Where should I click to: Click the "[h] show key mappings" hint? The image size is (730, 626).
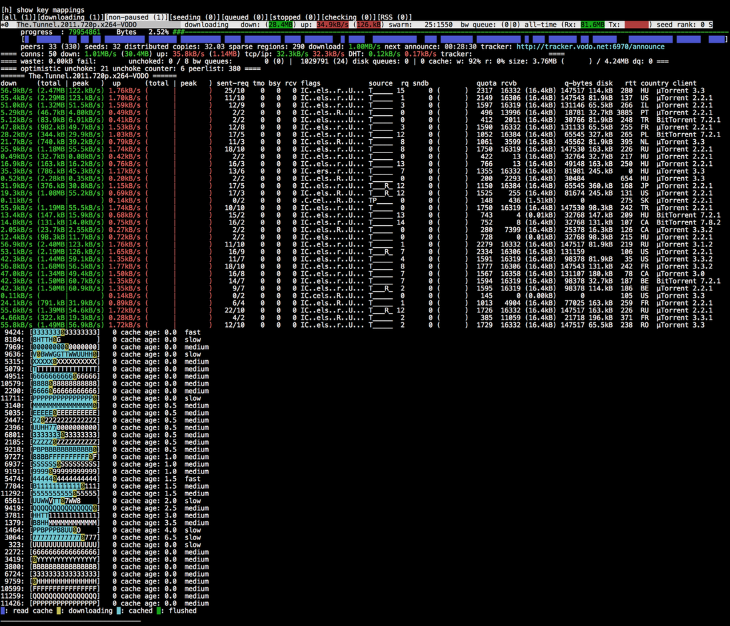43,10
